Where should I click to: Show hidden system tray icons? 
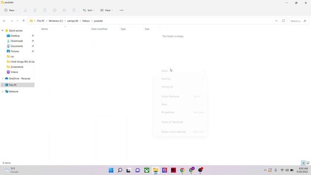click(265, 170)
